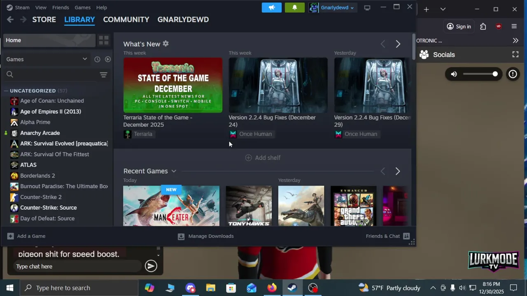Click uBlock Origin extension icon in browser
This screenshot has height=296, width=527.
click(x=499, y=26)
